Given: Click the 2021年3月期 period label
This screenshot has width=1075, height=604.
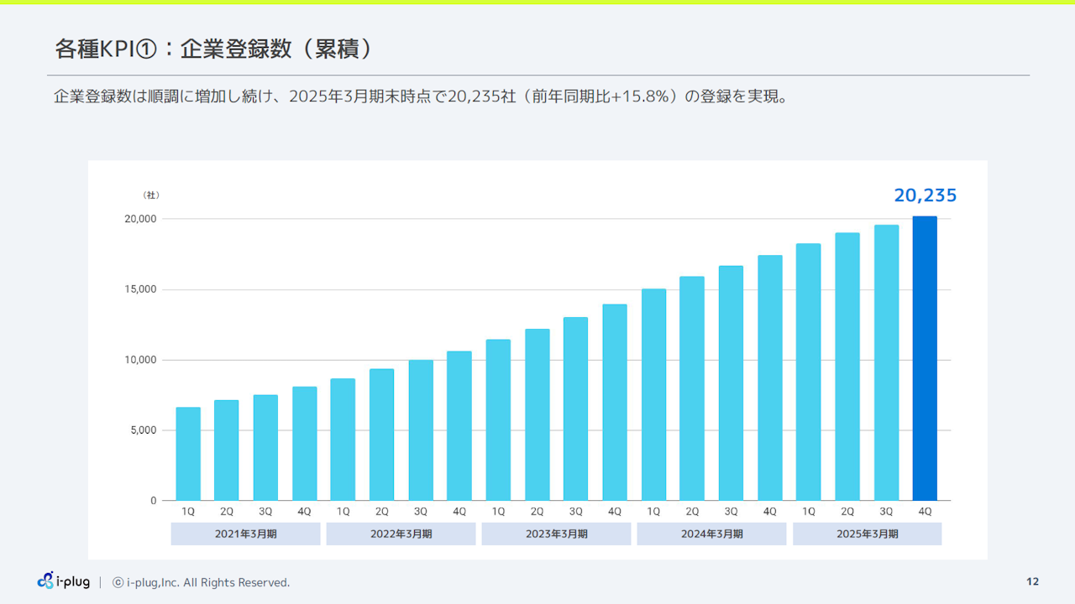Looking at the screenshot, I should 245,534.
